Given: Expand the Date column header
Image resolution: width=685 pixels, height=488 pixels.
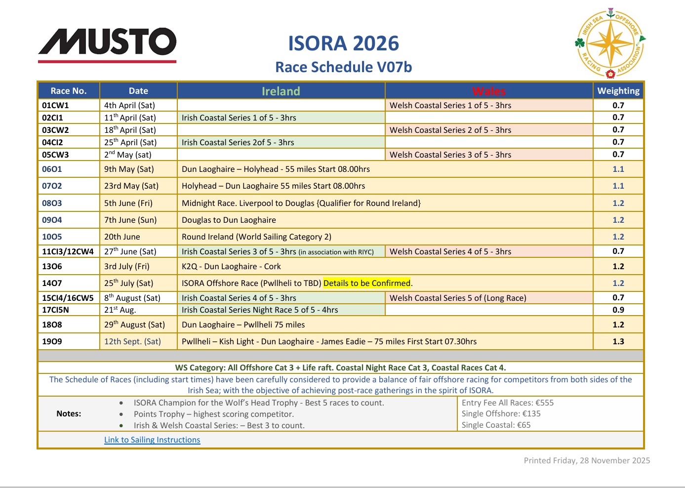Looking at the screenshot, I should [138, 91].
